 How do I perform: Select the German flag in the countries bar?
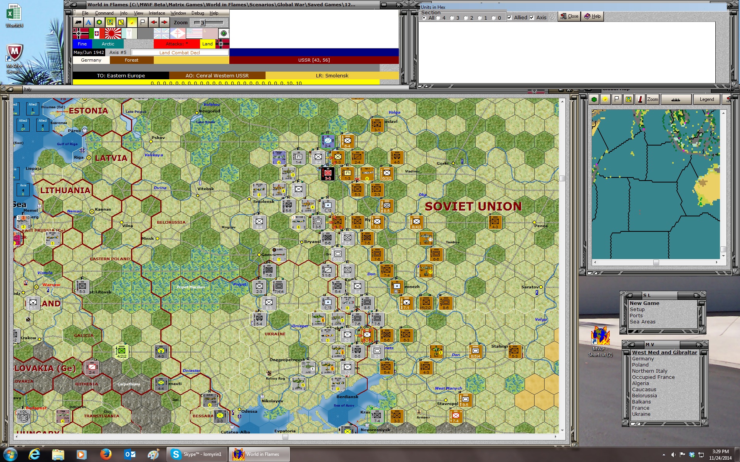pyautogui.click(x=81, y=33)
